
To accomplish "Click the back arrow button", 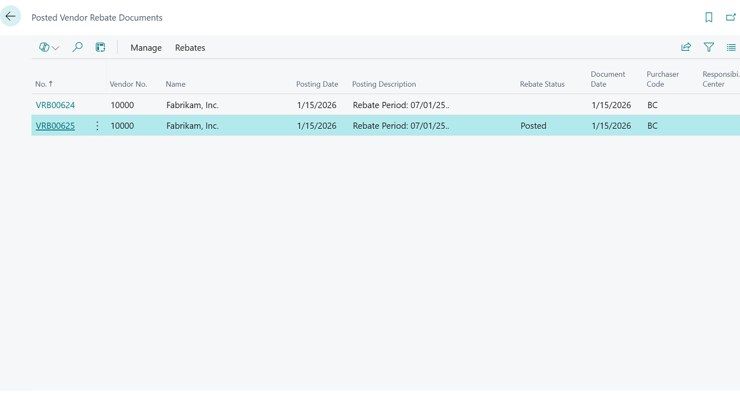I will (10, 17).
